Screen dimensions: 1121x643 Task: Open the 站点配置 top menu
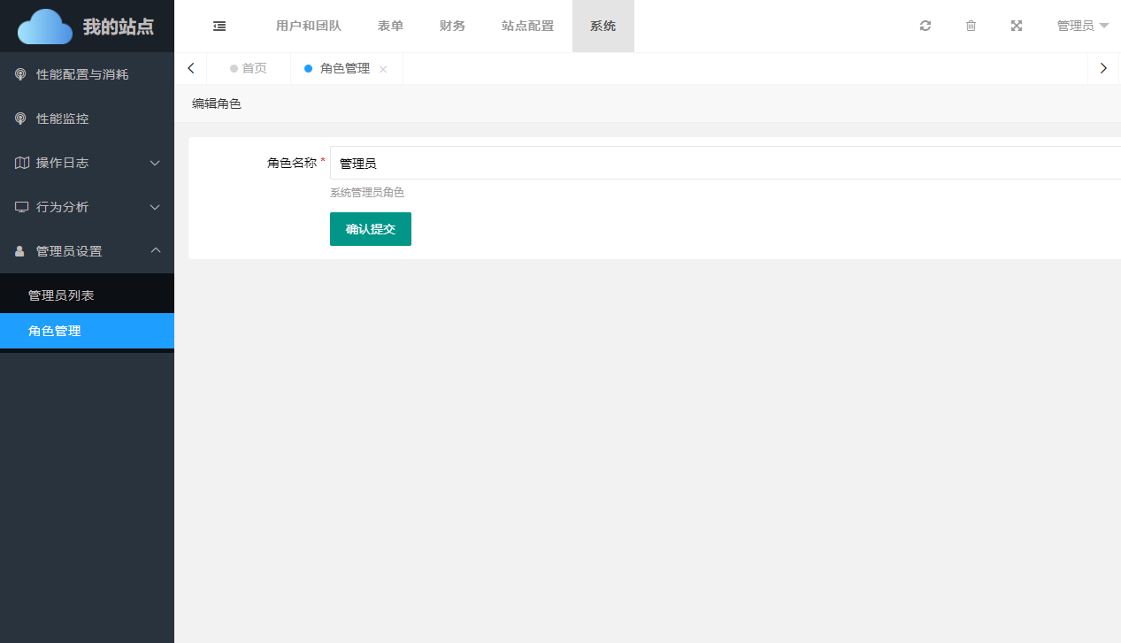(527, 27)
